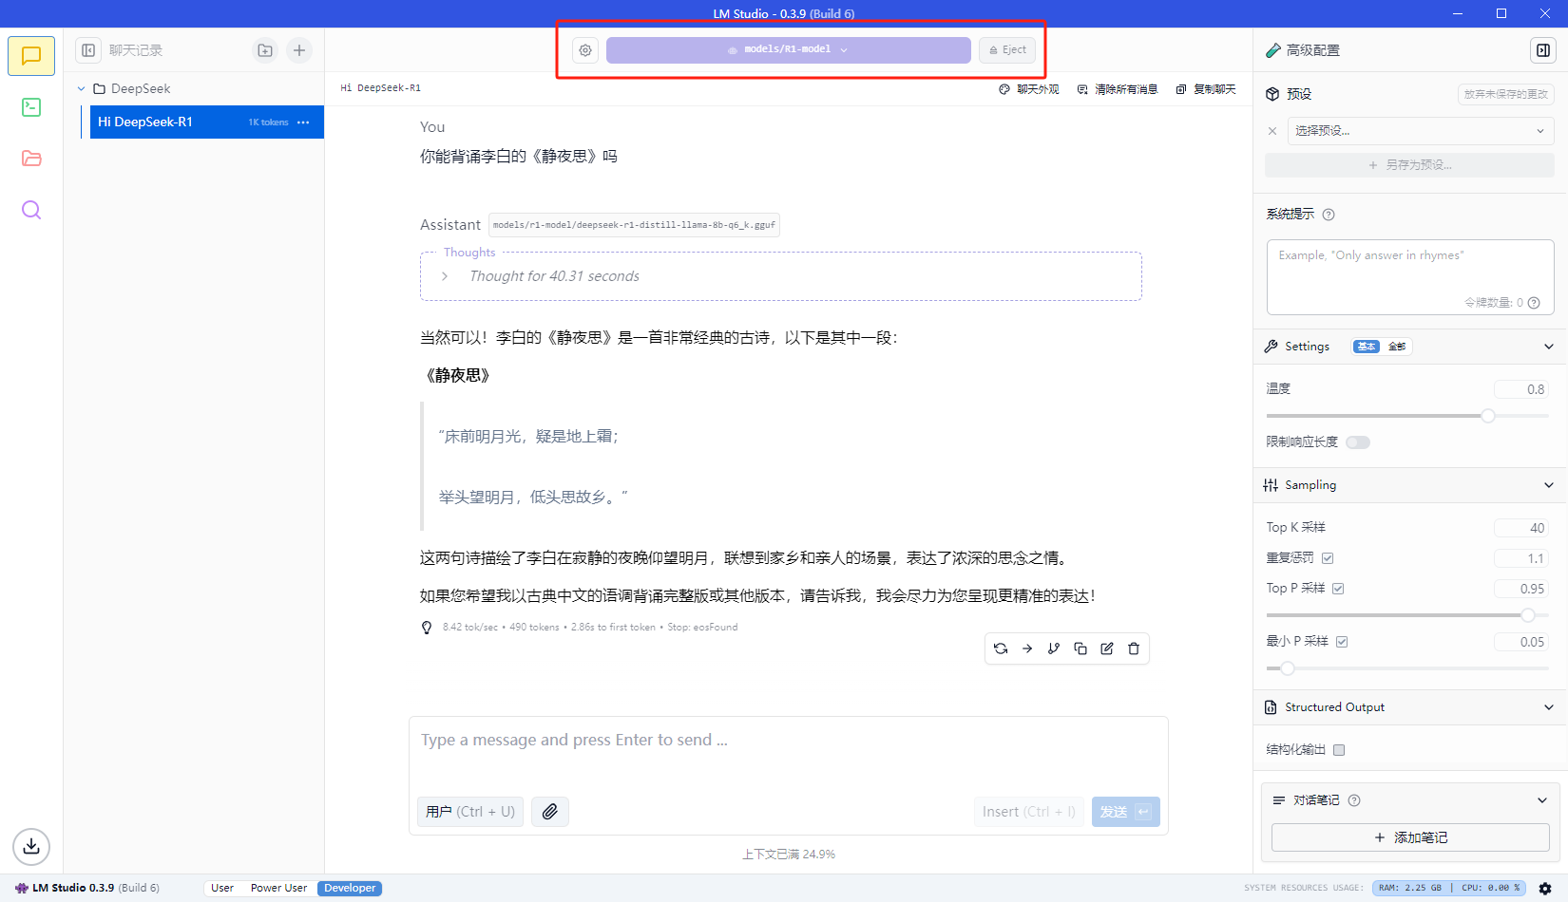Screen dimensions: 1568x902
Task: Clear all messages in chat
Action: coord(1118,89)
